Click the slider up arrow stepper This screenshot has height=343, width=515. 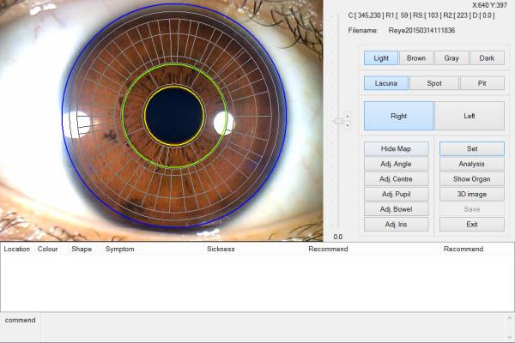pyautogui.click(x=348, y=117)
